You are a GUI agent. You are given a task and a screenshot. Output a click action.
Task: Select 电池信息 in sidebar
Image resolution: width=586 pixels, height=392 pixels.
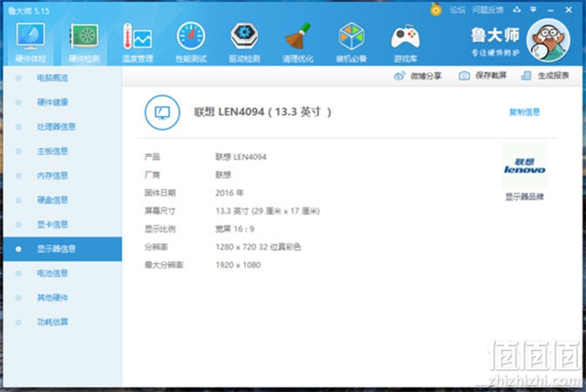pyautogui.click(x=63, y=274)
